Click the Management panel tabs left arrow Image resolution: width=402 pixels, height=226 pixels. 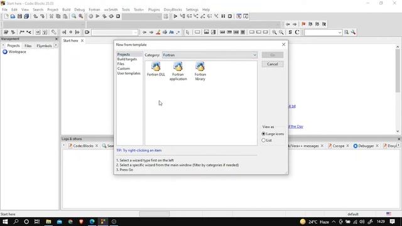[3, 46]
